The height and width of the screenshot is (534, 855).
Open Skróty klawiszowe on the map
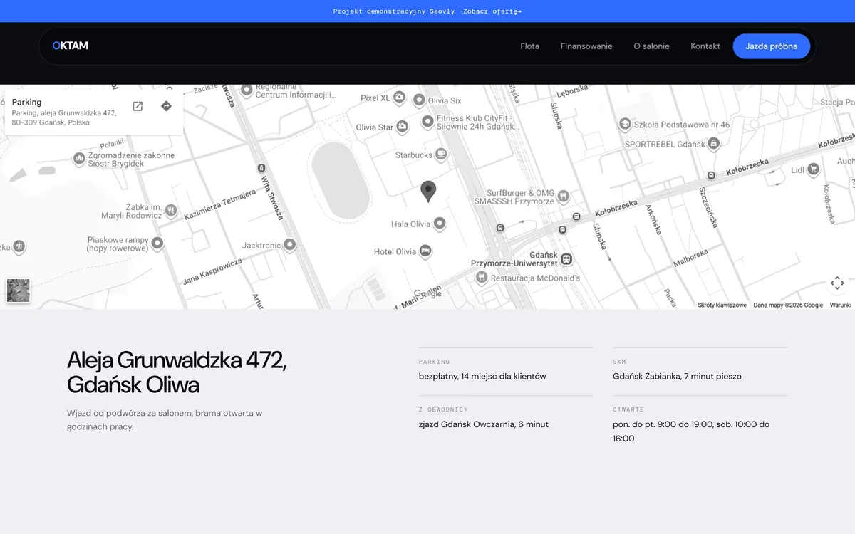[722, 305]
